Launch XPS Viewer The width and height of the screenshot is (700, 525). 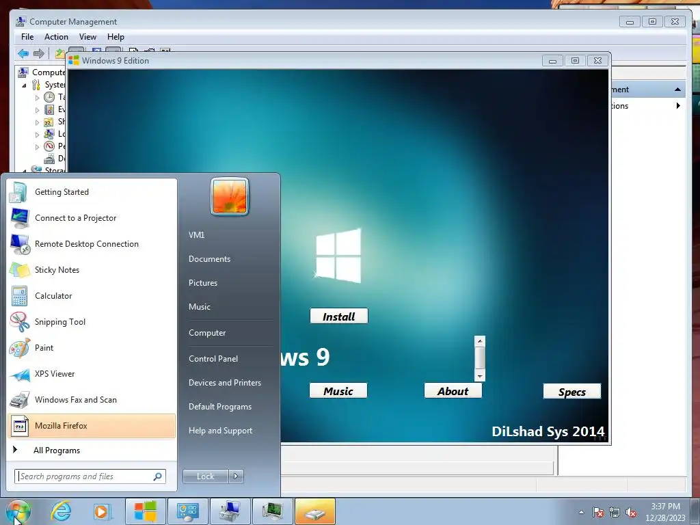coord(92,374)
